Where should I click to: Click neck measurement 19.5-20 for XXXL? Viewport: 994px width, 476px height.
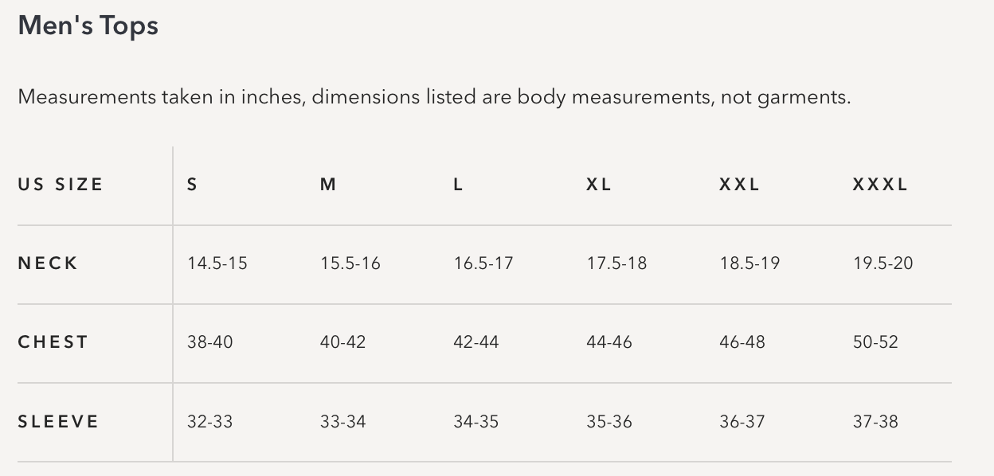coord(882,263)
